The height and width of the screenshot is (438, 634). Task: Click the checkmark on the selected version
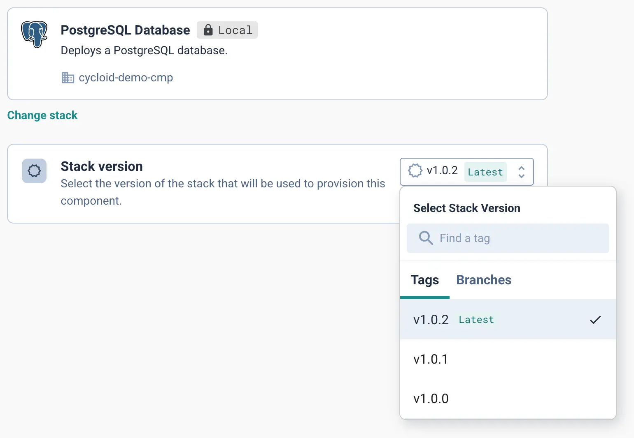tap(595, 320)
